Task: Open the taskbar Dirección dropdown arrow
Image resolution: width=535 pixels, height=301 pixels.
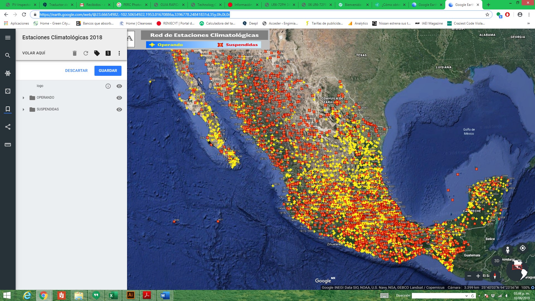Action: [x=466, y=296]
